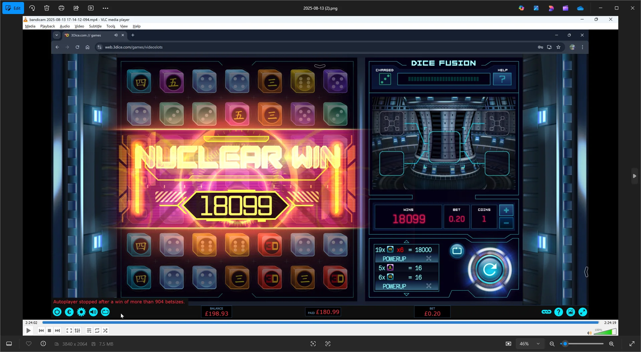
Task: Toggle VLC loop mode
Action: click(97, 331)
